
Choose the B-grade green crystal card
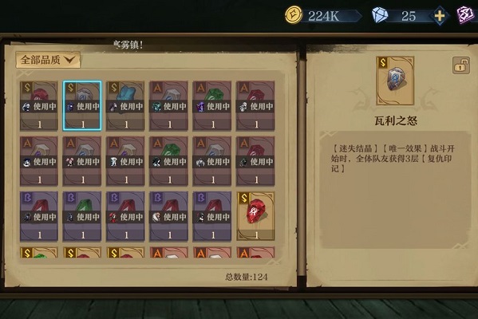[x=82, y=216]
